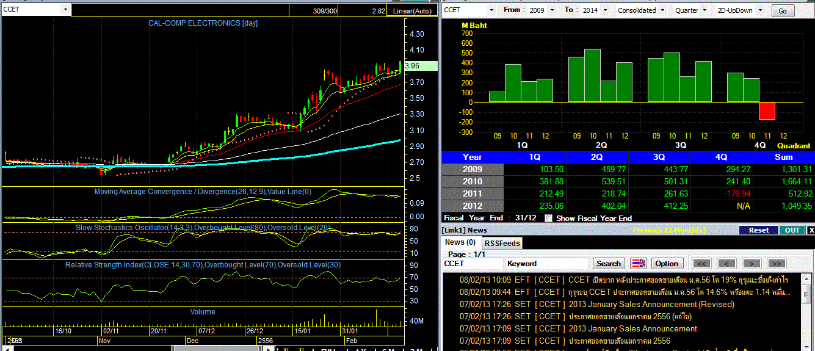Go to previous news page (<)
The image size is (815, 351).
(x=726, y=264)
